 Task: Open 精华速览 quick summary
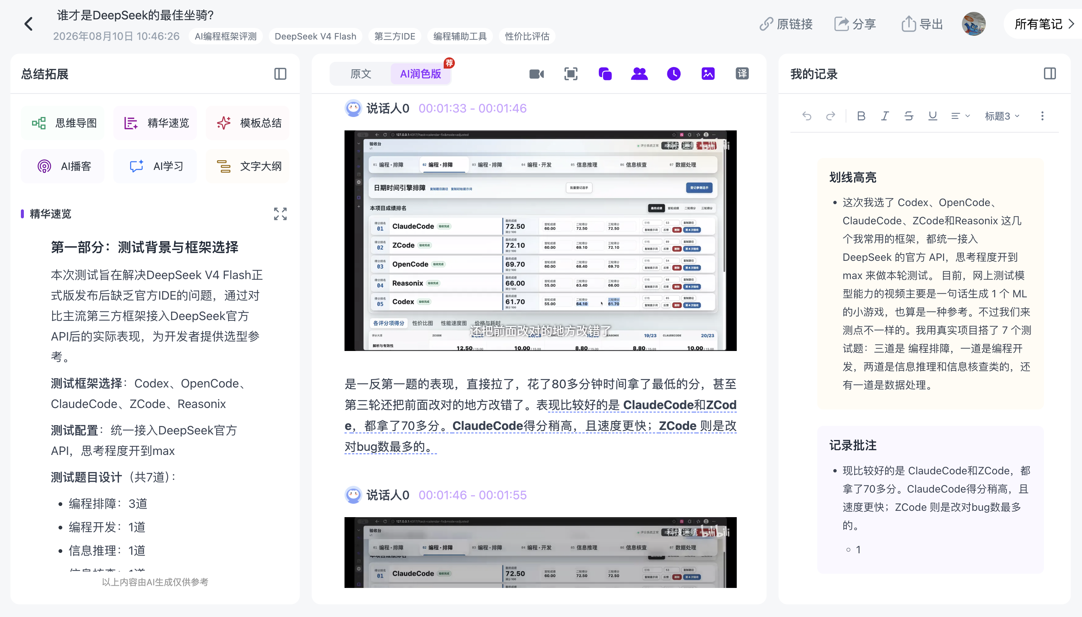155,123
